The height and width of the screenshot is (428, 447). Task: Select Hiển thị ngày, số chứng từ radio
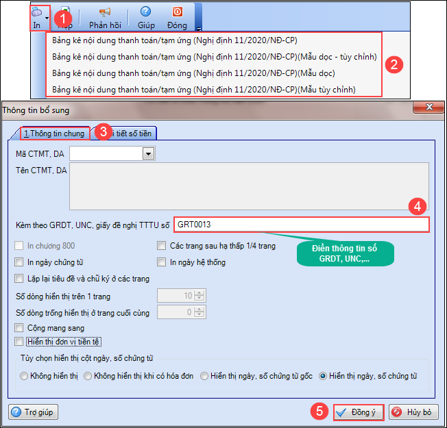click(323, 376)
